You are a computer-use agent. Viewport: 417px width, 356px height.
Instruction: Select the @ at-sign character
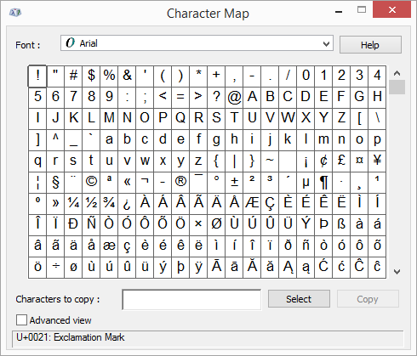coord(234,98)
